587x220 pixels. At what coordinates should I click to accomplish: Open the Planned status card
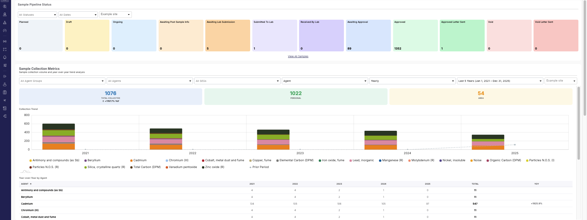pyautogui.click(x=40, y=35)
